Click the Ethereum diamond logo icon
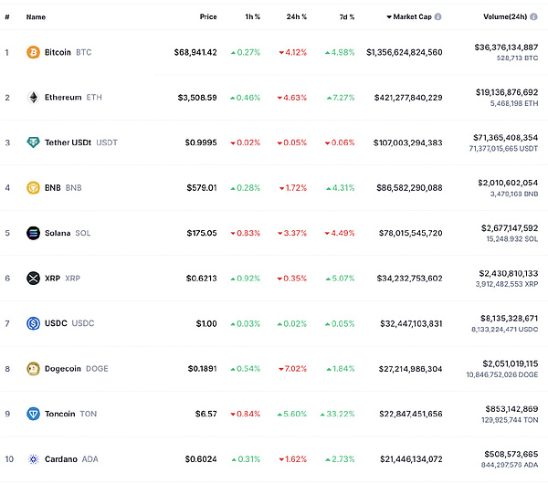Image resolution: width=548 pixels, height=484 pixels. tap(34, 98)
